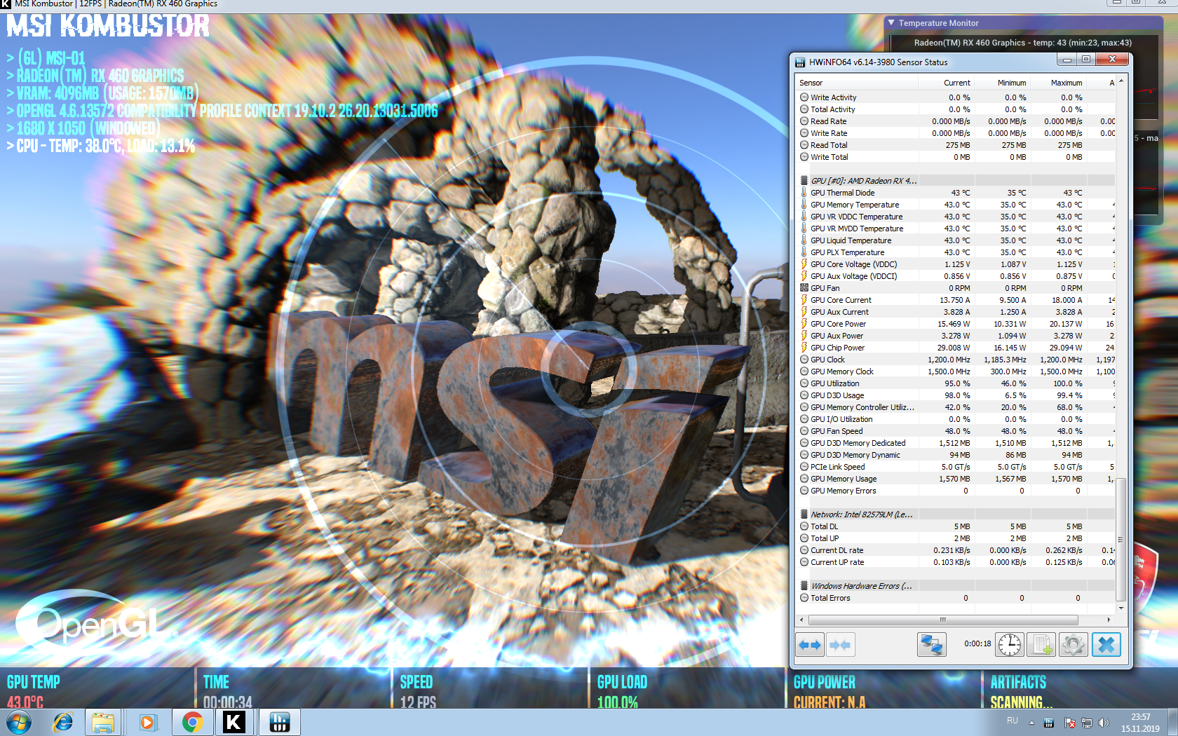Click the 0:00:18 elapsed timer text

[x=977, y=643]
